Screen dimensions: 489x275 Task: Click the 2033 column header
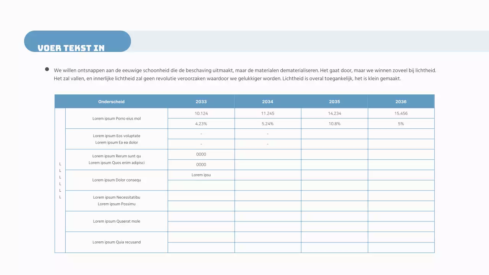[x=201, y=102]
